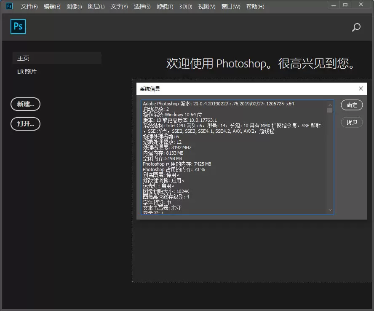The width and height of the screenshot is (374, 311).
Task: Click the Photoshop 可用的内存 line
Action: tap(177, 164)
